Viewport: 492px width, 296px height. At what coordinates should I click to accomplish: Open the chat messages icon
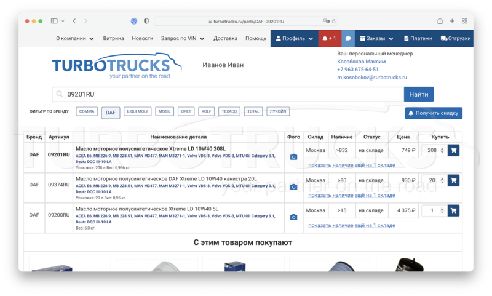click(x=348, y=38)
